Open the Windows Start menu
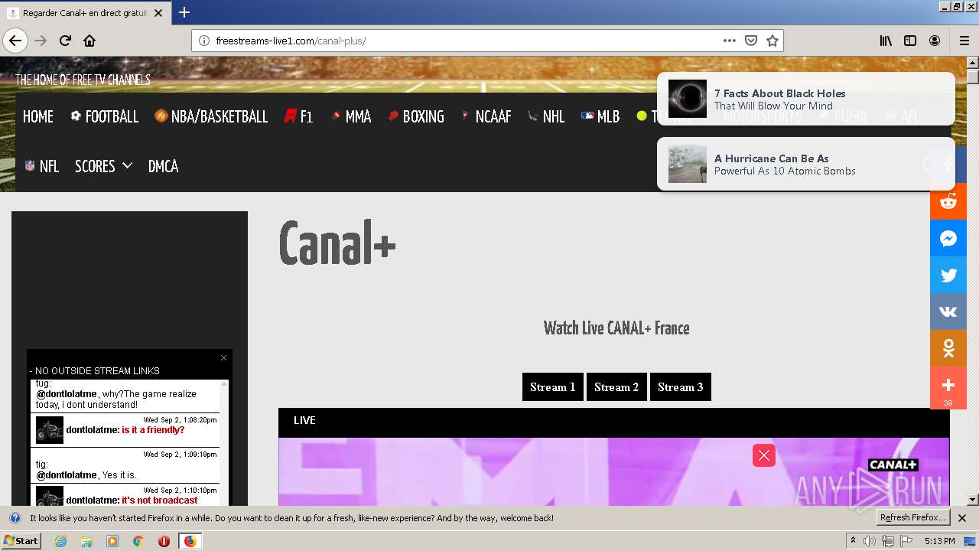This screenshot has height=551, width=979. [21, 541]
